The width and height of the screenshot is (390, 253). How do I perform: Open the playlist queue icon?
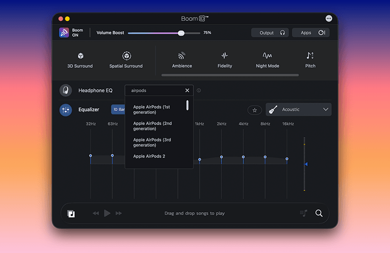click(x=304, y=213)
